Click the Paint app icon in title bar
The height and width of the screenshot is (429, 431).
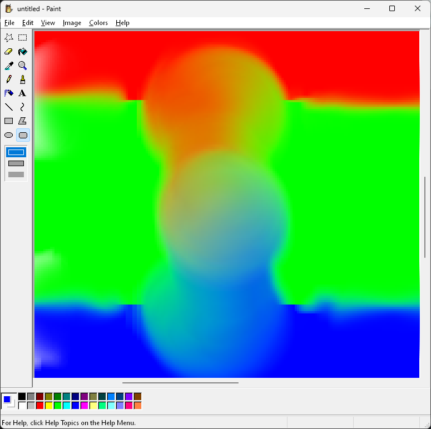[9, 9]
